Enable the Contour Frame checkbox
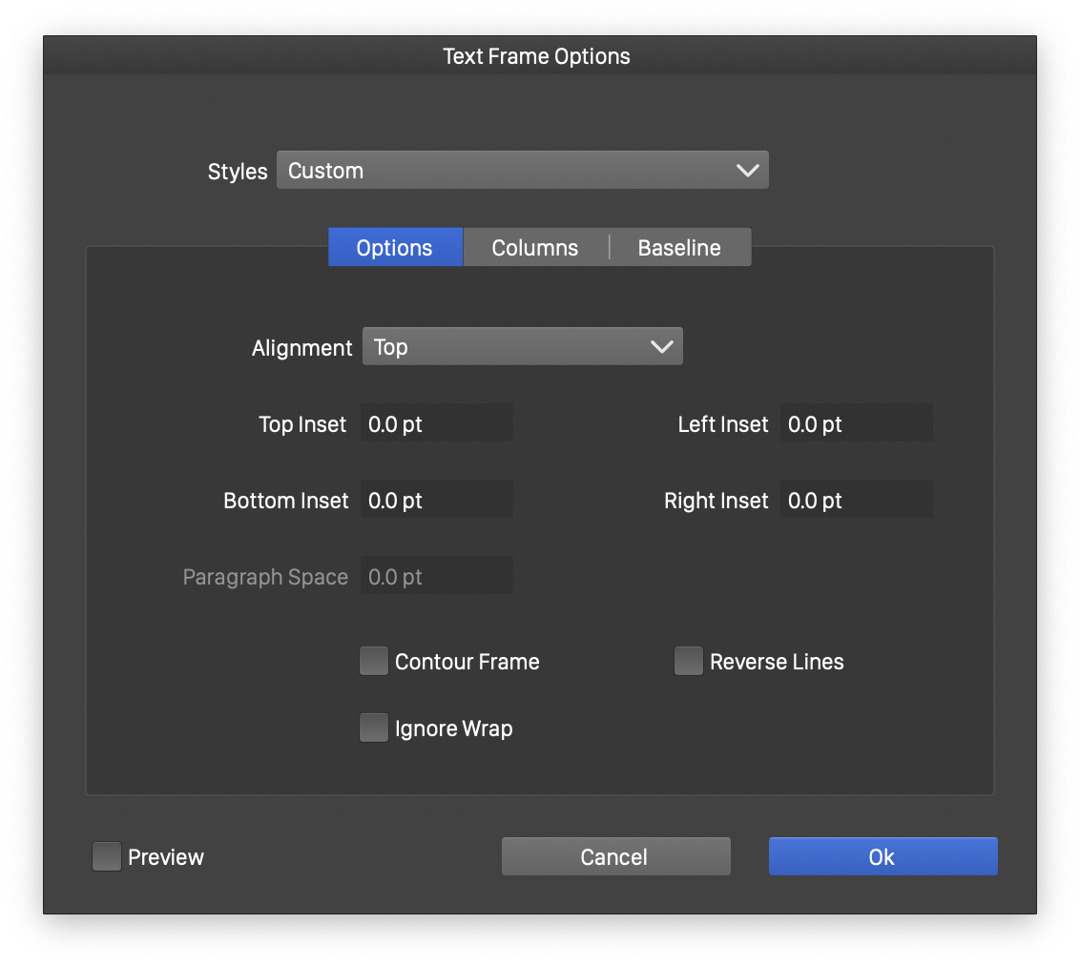This screenshot has height=965, width=1080. (x=374, y=662)
